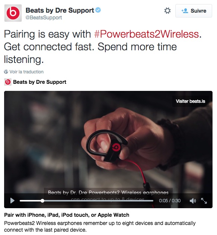Click the globe icon beside Voir la traduction

coord(6,72)
